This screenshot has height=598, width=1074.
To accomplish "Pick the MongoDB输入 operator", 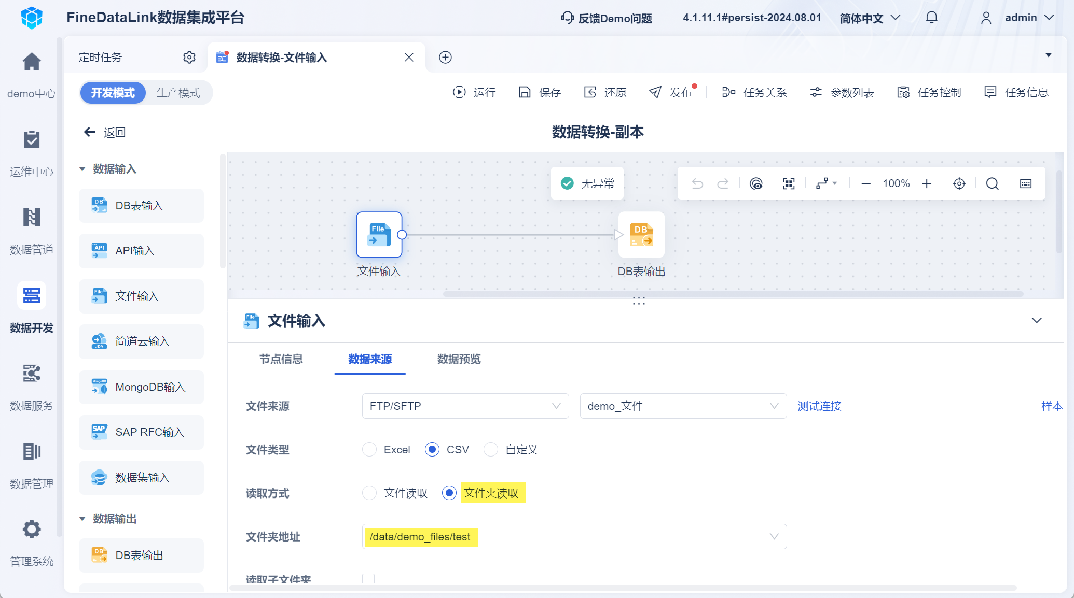I will tap(141, 387).
